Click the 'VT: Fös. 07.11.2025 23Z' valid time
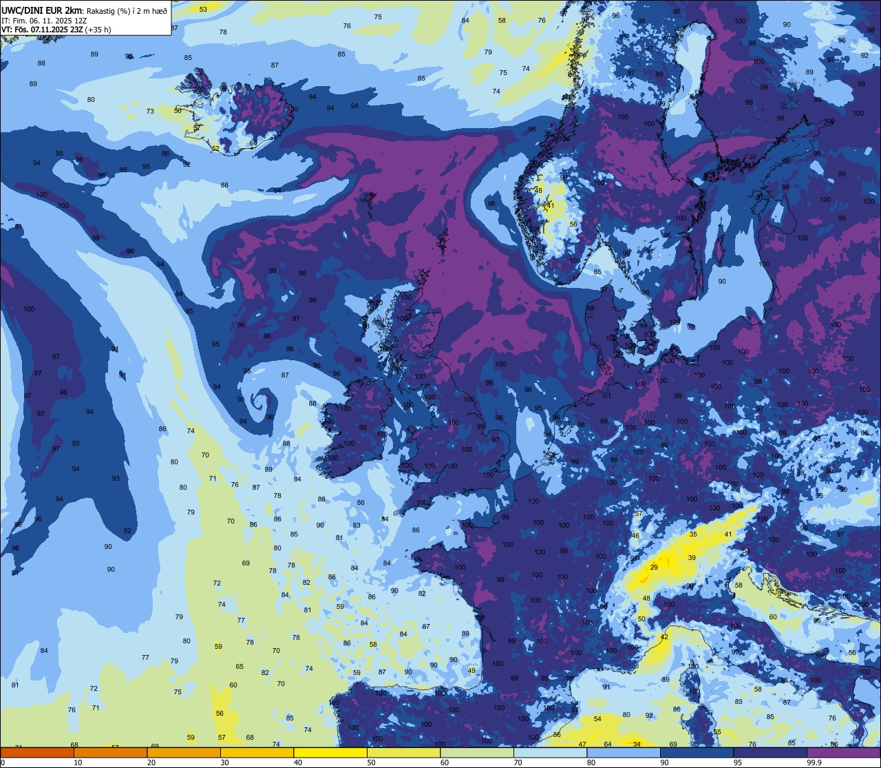Image resolution: width=881 pixels, height=768 pixels. pyautogui.click(x=41, y=30)
